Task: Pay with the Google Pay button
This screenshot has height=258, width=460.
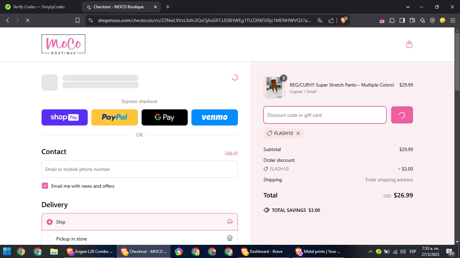Action: (x=165, y=117)
